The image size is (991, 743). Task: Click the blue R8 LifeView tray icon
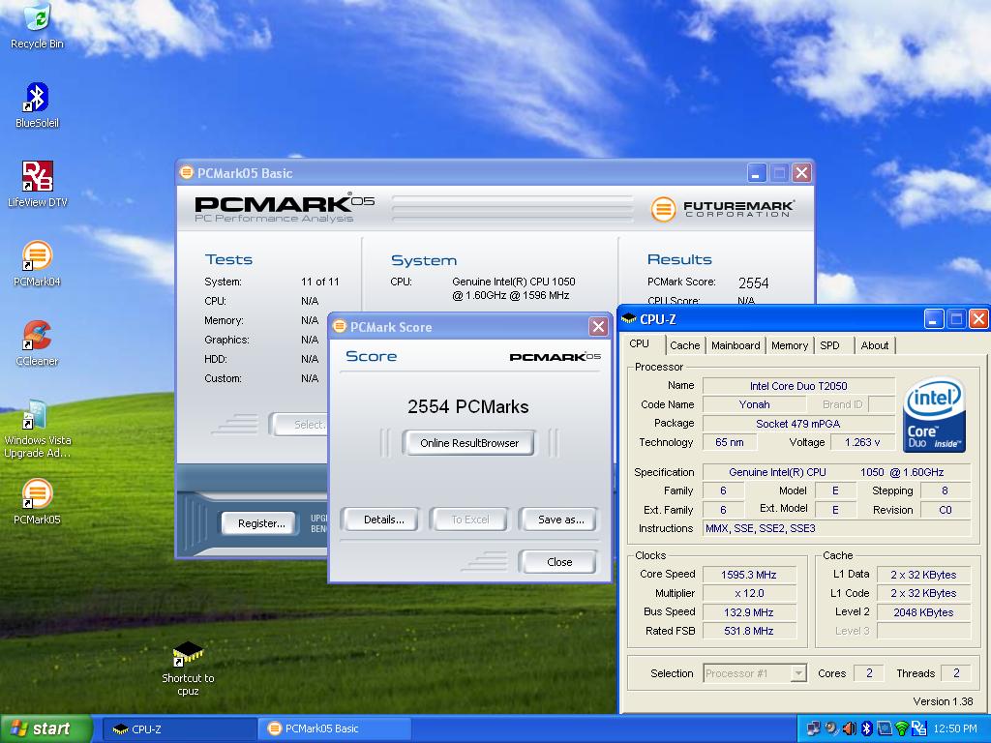tap(919, 728)
